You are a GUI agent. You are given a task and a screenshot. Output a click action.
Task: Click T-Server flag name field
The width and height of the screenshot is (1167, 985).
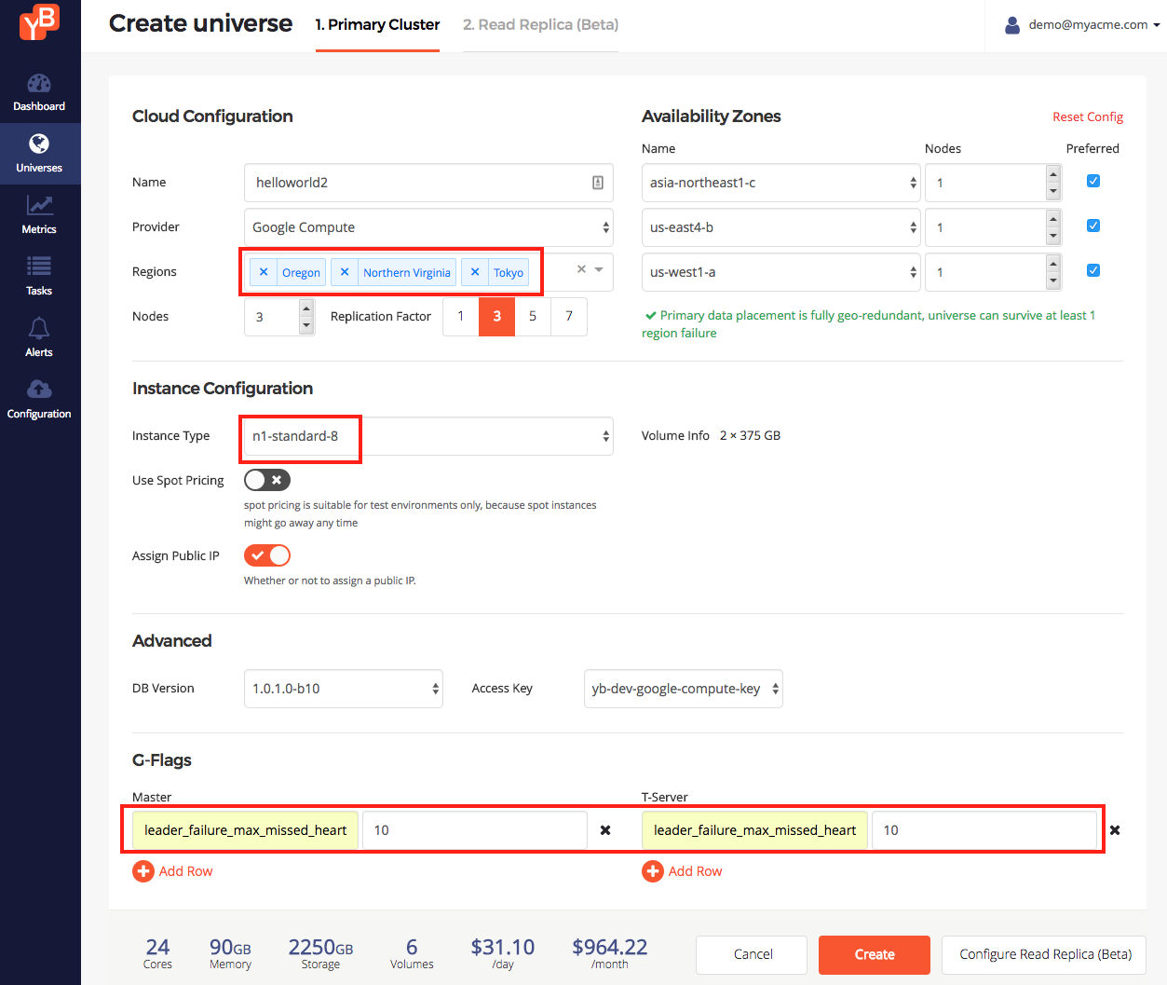pyautogui.click(x=754, y=830)
